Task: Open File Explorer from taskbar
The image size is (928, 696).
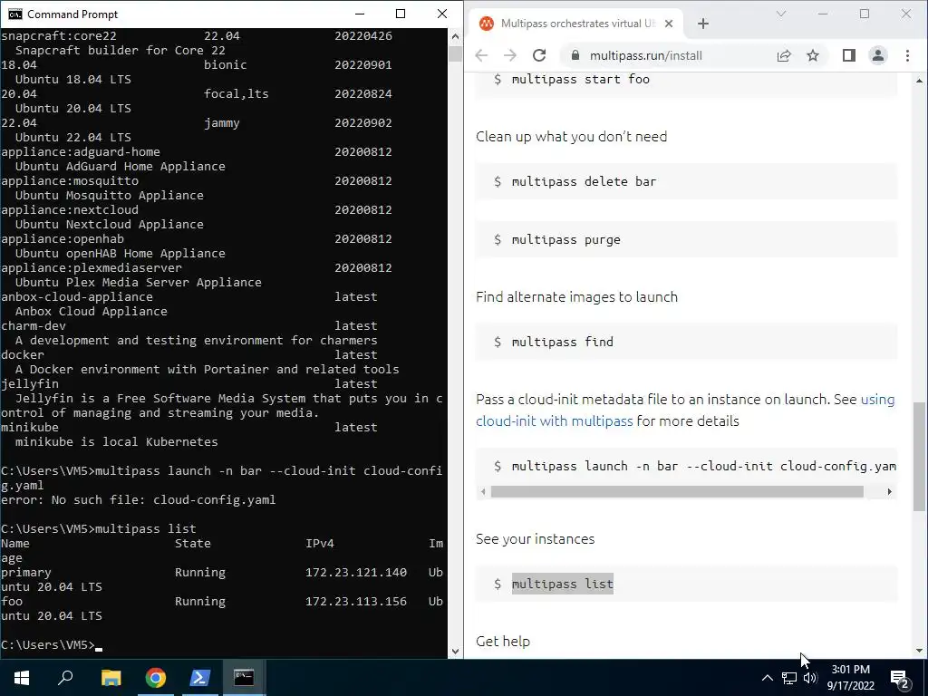Action: click(111, 678)
